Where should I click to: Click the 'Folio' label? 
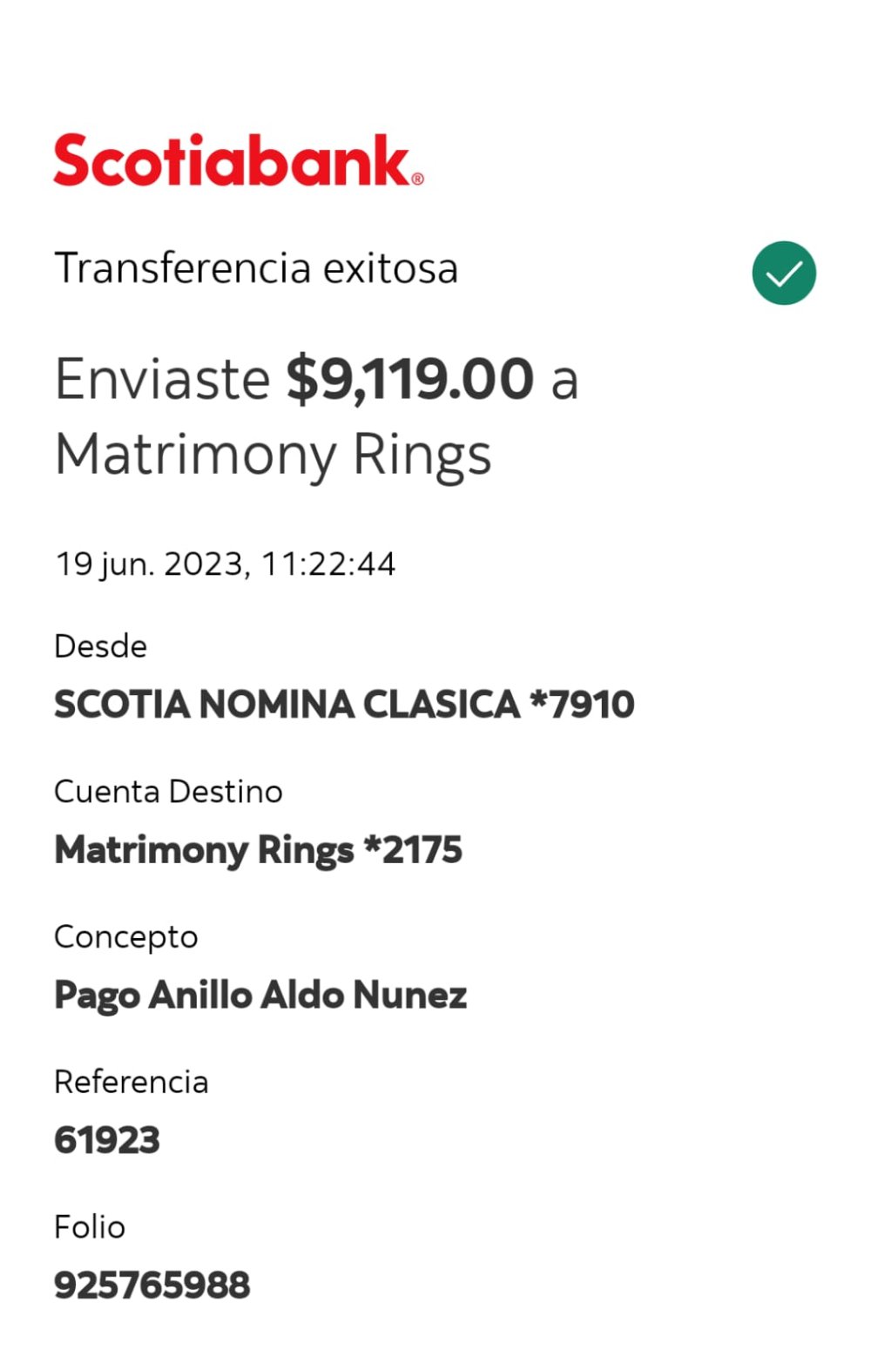pos(90,1227)
